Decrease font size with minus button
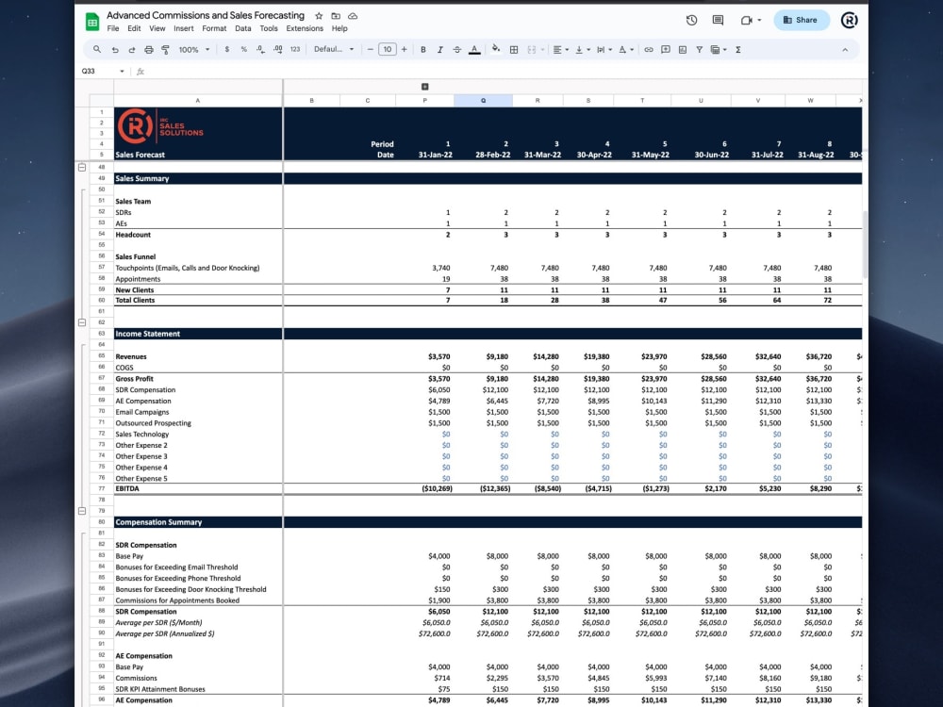This screenshot has width=943, height=707. 371,49
